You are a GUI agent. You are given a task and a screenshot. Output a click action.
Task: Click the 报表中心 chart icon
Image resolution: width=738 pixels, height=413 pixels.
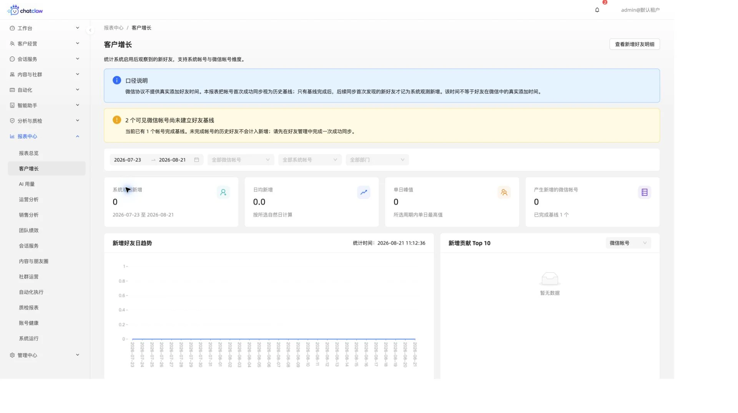click(x=12, y=136)
